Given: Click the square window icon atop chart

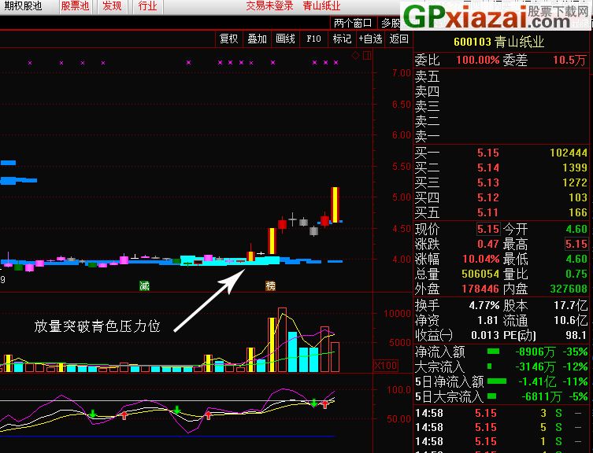Looking at the screenshot, I should coord(367,56).
